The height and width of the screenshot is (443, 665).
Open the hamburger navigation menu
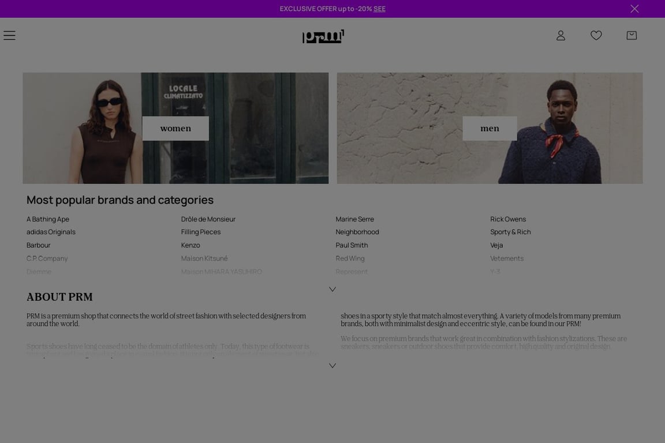(9, 36)
